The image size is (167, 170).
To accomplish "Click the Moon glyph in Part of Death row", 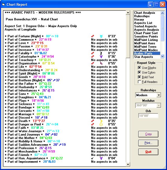I will tap(101, 121).
